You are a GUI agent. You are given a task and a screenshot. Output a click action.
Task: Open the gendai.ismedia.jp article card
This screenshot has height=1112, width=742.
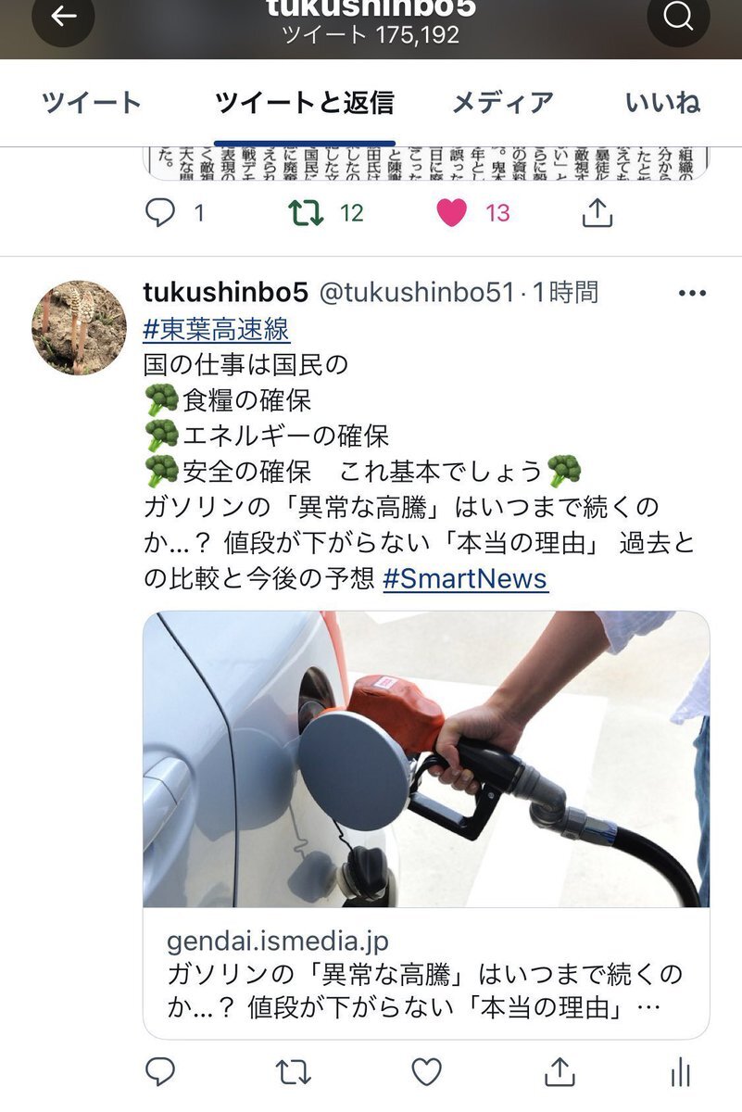pos(426,974)
